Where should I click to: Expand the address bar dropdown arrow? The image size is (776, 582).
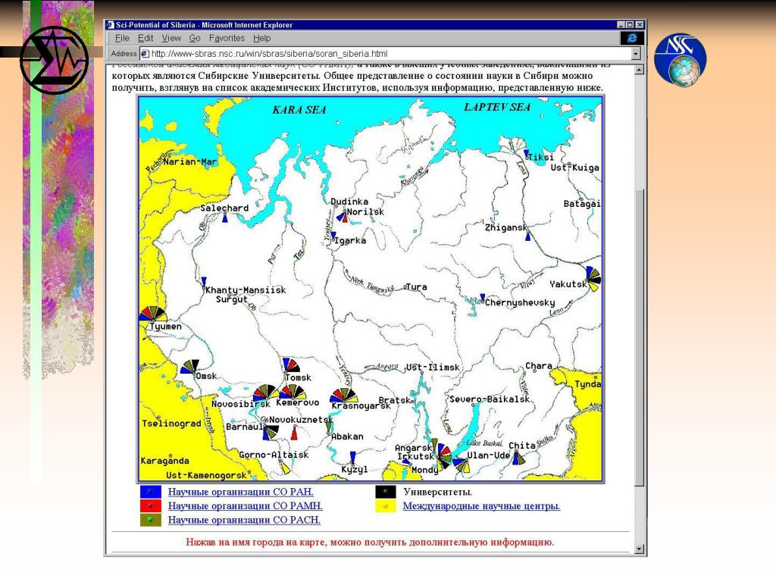pos(636,54)
